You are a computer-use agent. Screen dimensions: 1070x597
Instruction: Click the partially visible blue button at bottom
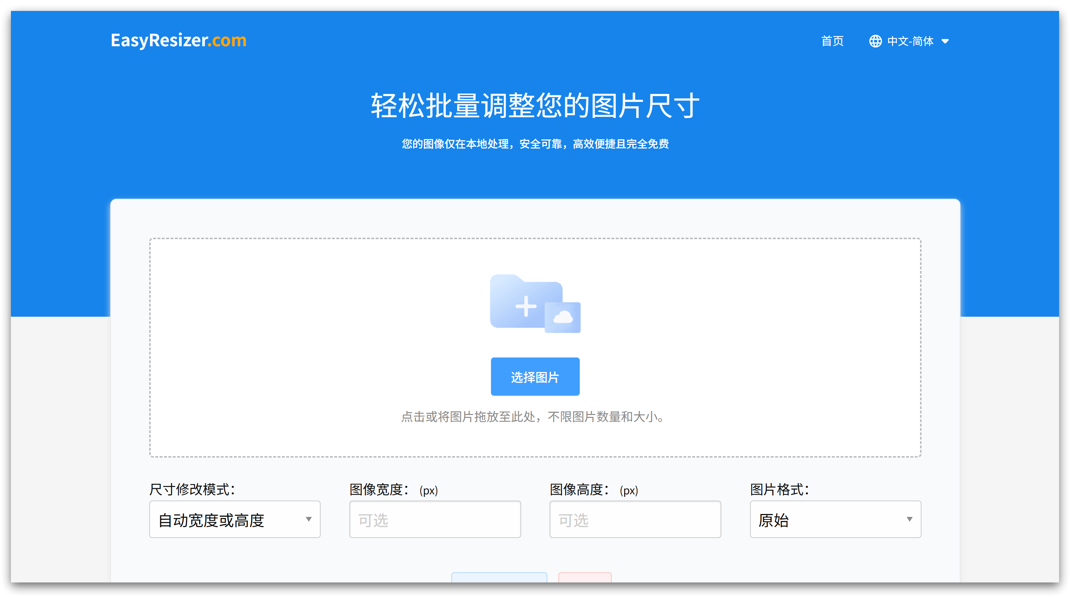click(499, 577)
